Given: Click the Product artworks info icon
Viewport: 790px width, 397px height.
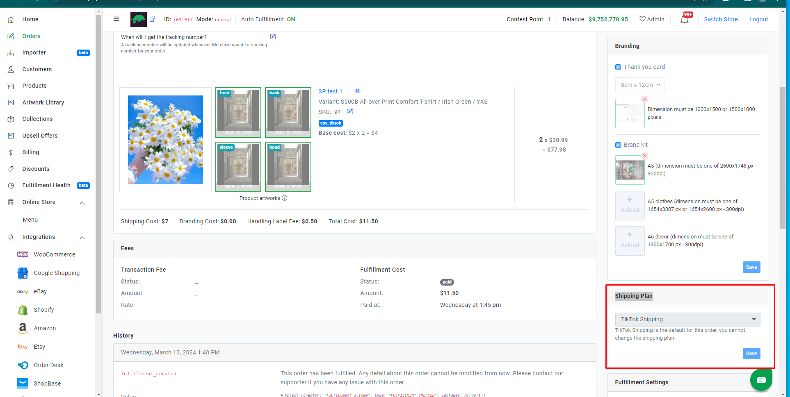Looking at the screenshot, I should tap(285, 198).
